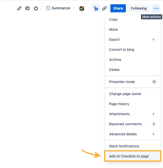This screenshot has width=163, height=168.
Task: Copy the page link with chain icon
Action: pos(104,8)
